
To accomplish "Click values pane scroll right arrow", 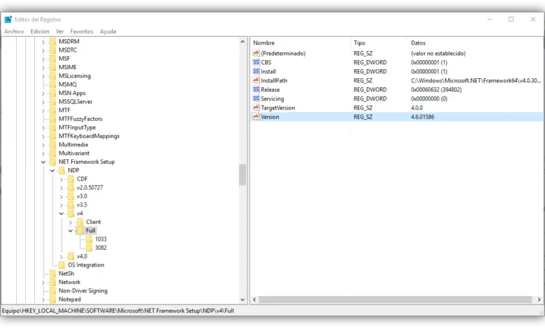I will tap(539, 299).
